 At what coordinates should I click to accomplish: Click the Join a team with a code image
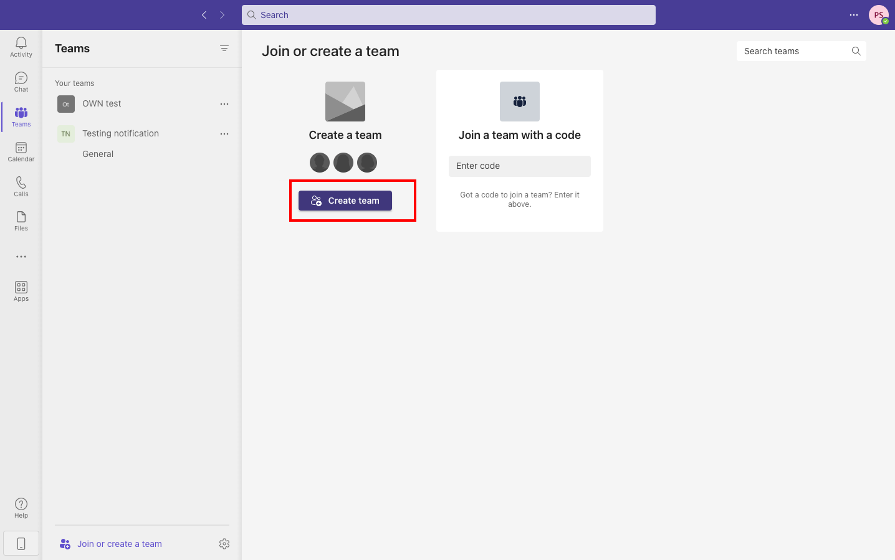tap(520, 102)
